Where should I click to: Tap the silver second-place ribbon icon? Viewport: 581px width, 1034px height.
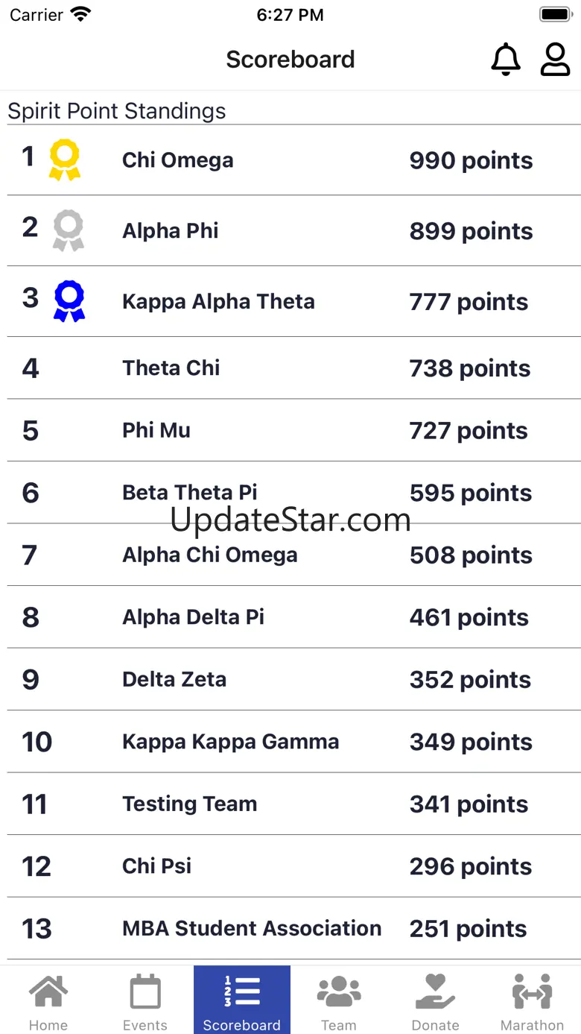[x=69, y=230]
